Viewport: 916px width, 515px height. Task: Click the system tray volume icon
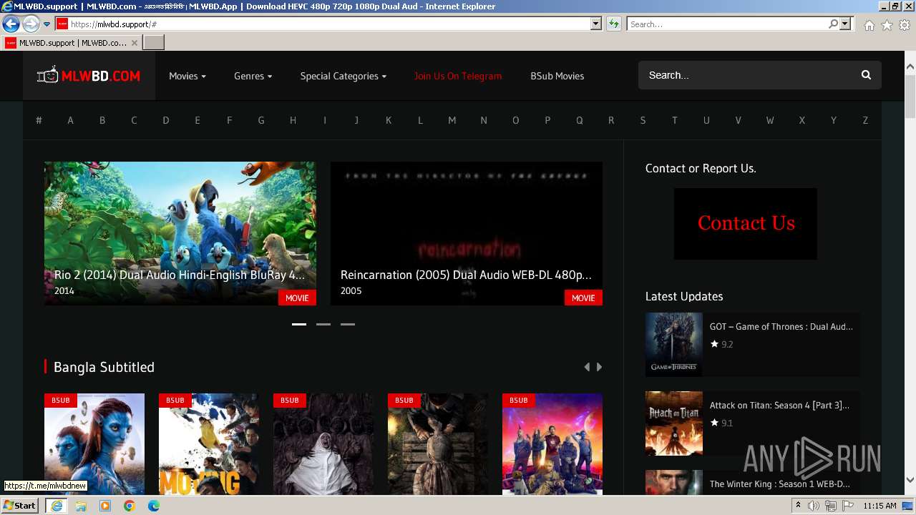(814, 506)
